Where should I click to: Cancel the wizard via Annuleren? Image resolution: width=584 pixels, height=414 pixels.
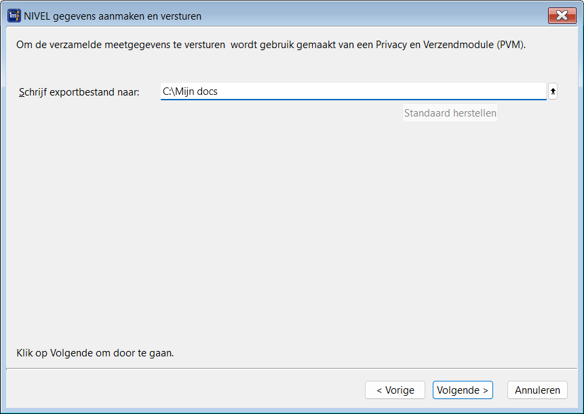pyautogui.click(x=537, y=390)
